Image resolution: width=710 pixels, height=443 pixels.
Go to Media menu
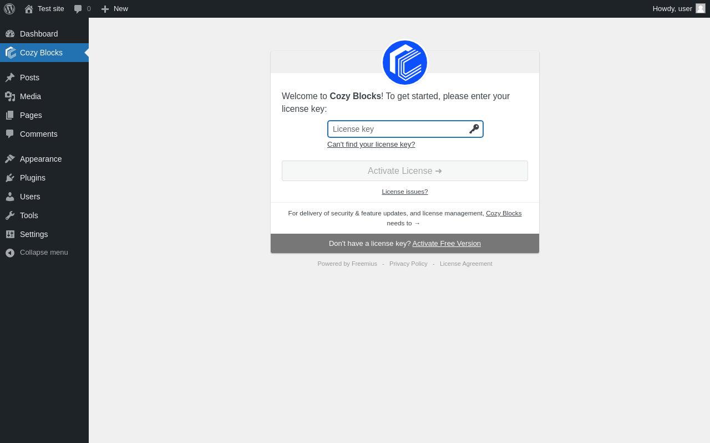click(x=44, y=96)
